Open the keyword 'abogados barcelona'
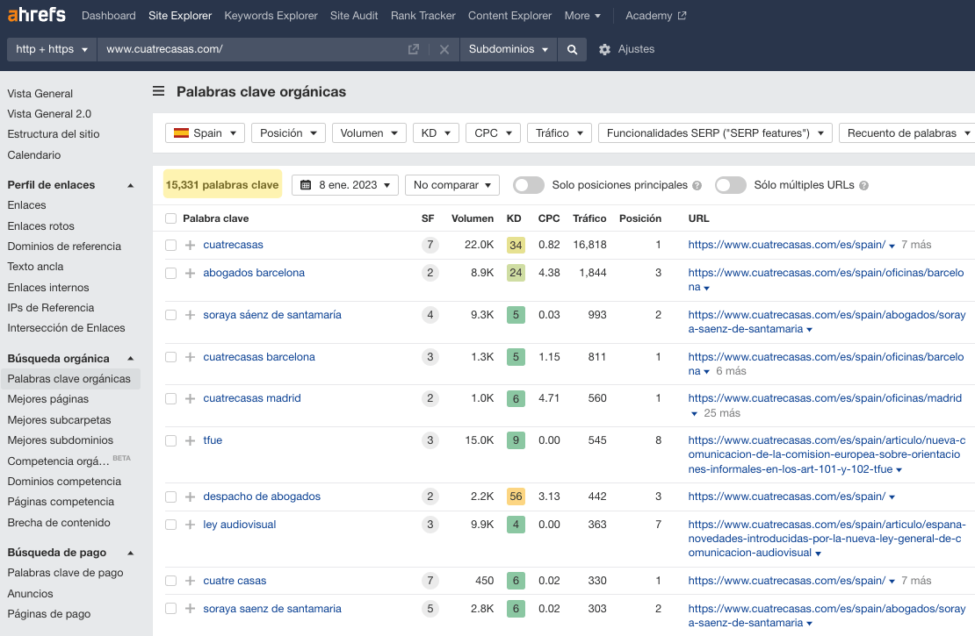Image resolution: width=975 pixels, height=636 pixels. 253,273
